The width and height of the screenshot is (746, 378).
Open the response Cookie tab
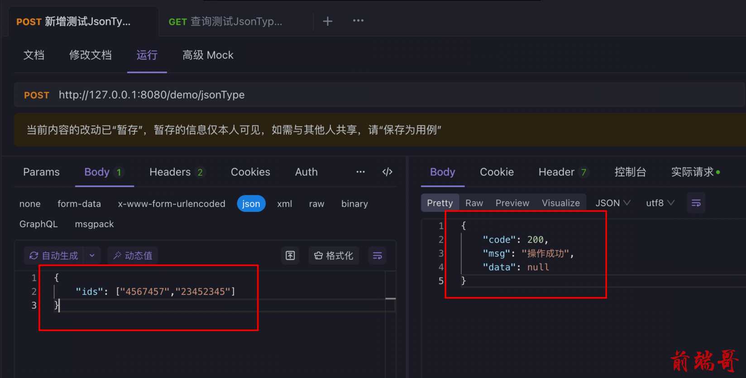[497, 172]
